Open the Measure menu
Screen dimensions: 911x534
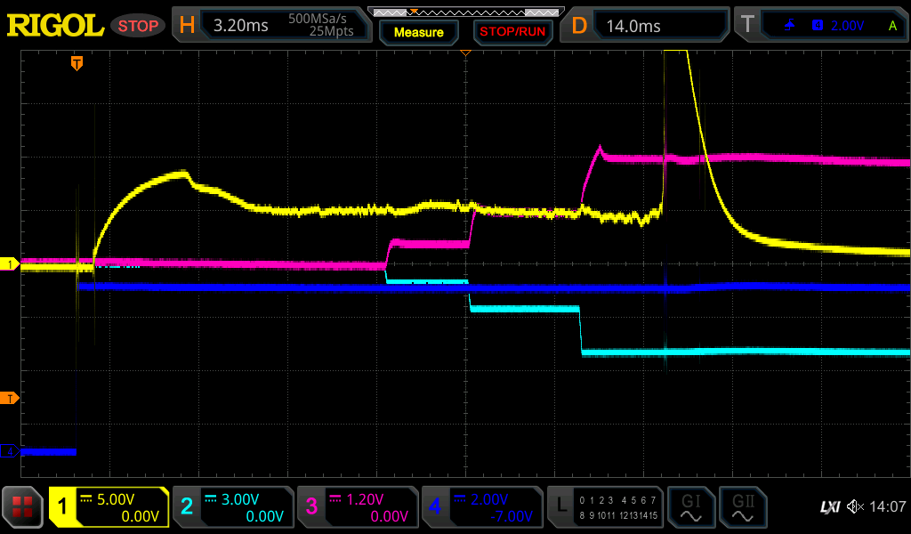coord(418,32)
